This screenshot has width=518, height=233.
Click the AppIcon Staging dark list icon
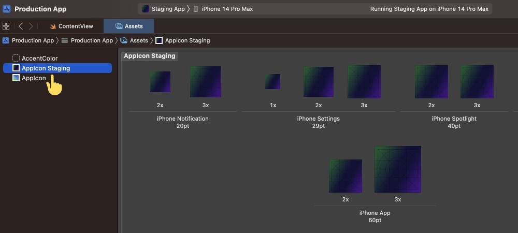(x=16, y=68)
